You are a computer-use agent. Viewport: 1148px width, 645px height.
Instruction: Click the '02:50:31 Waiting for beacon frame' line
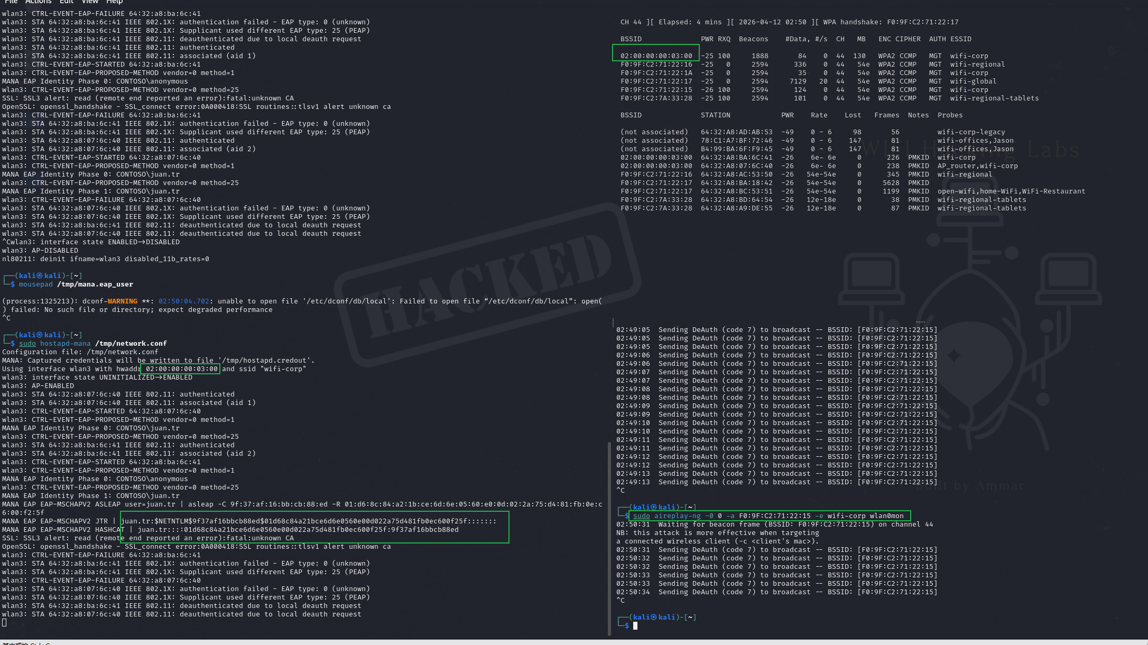[774, 524]
